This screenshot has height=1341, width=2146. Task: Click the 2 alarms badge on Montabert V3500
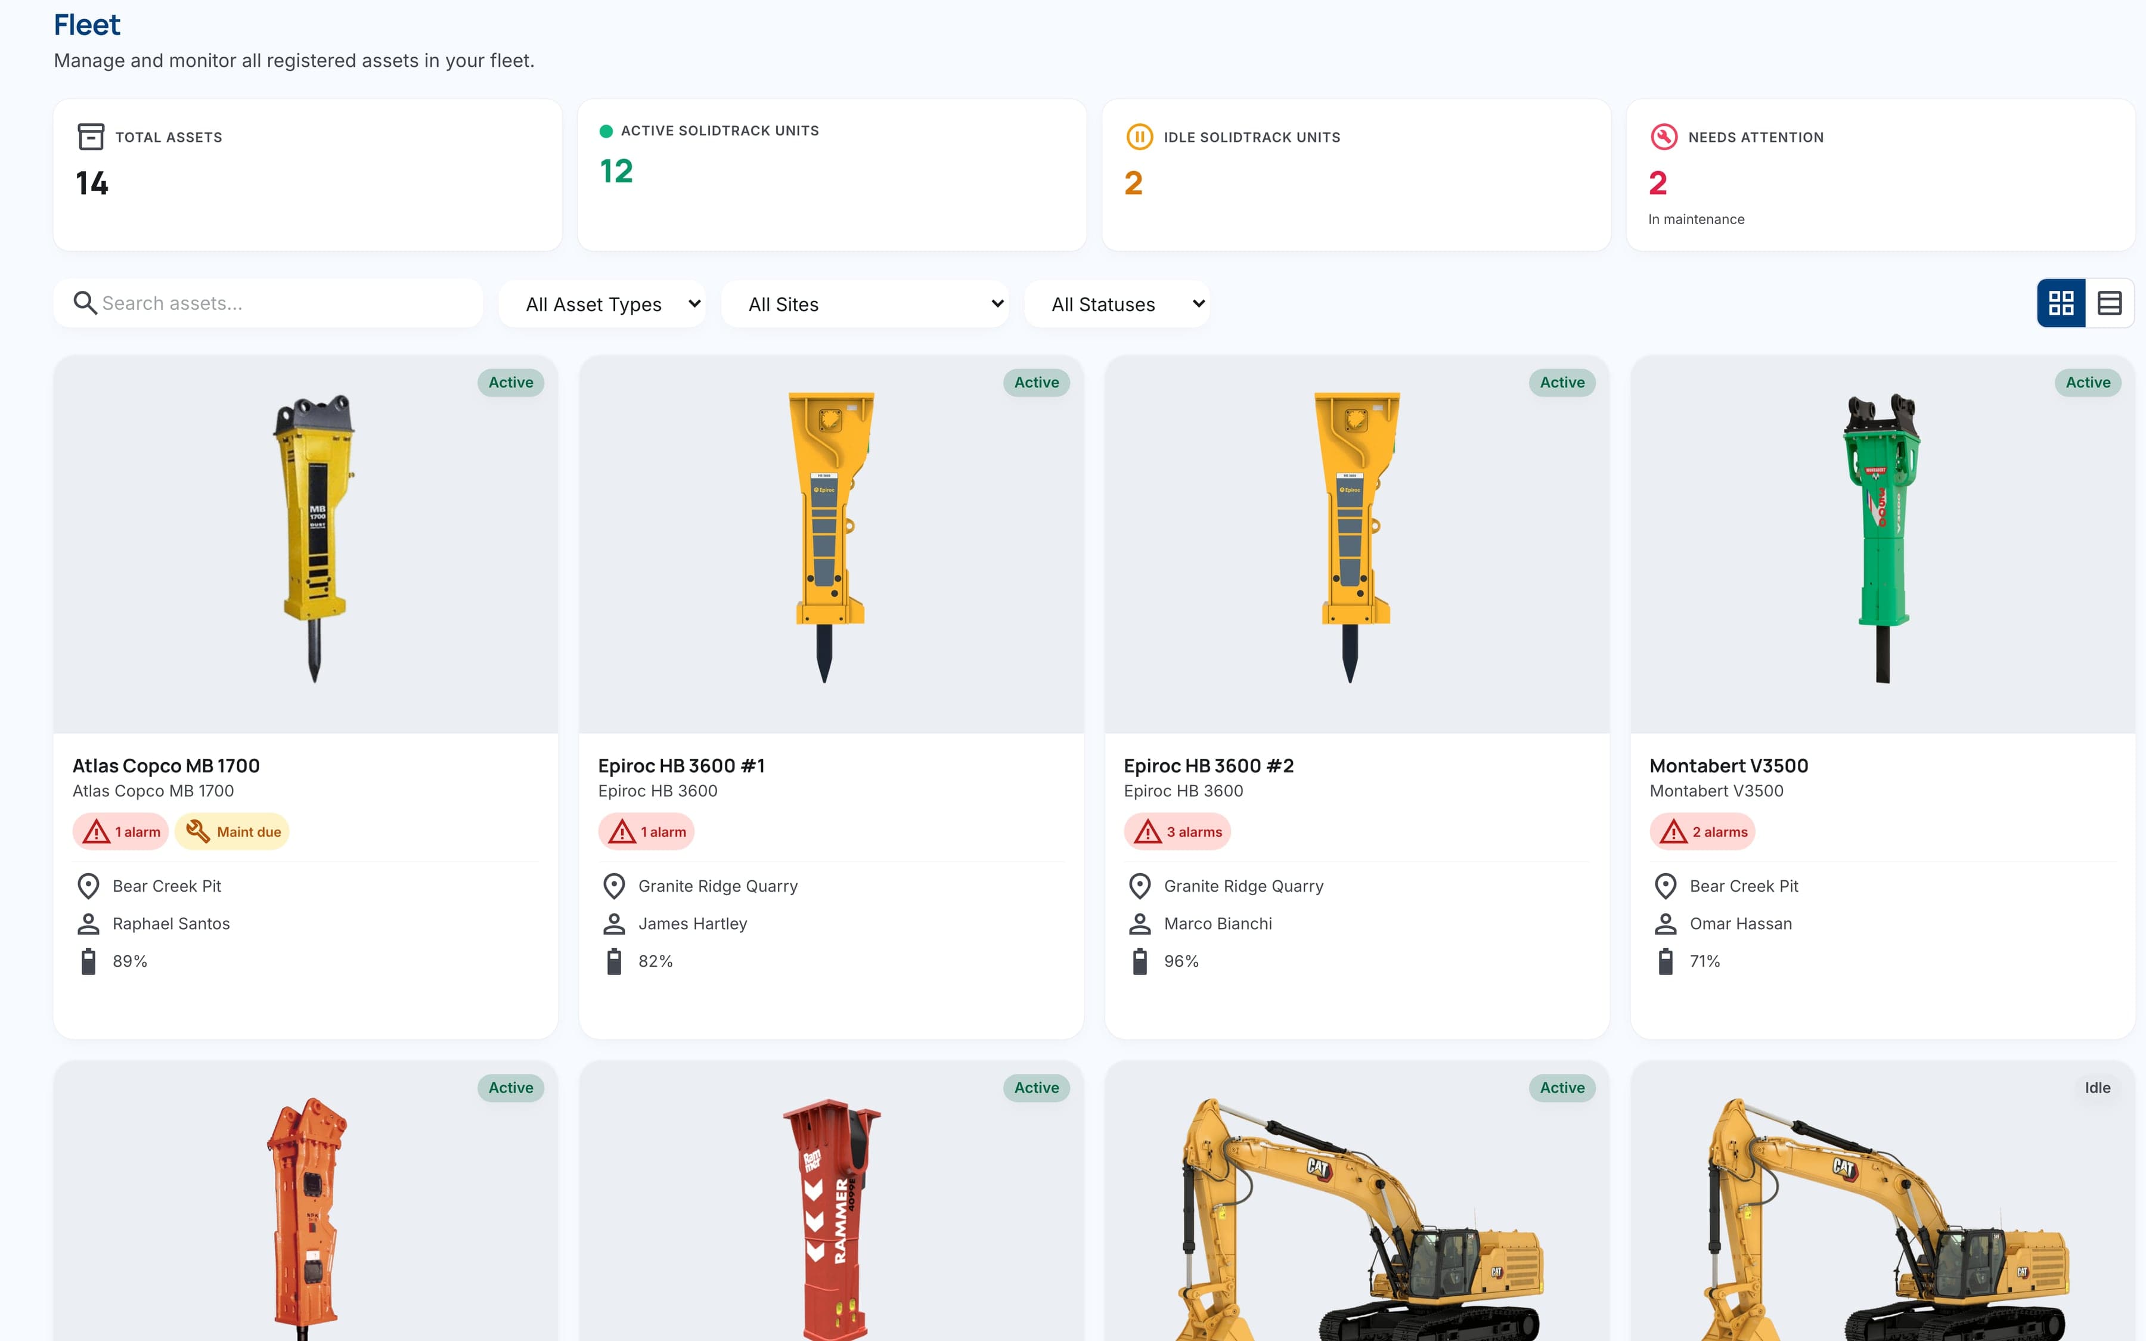(x=1702, y=832)
